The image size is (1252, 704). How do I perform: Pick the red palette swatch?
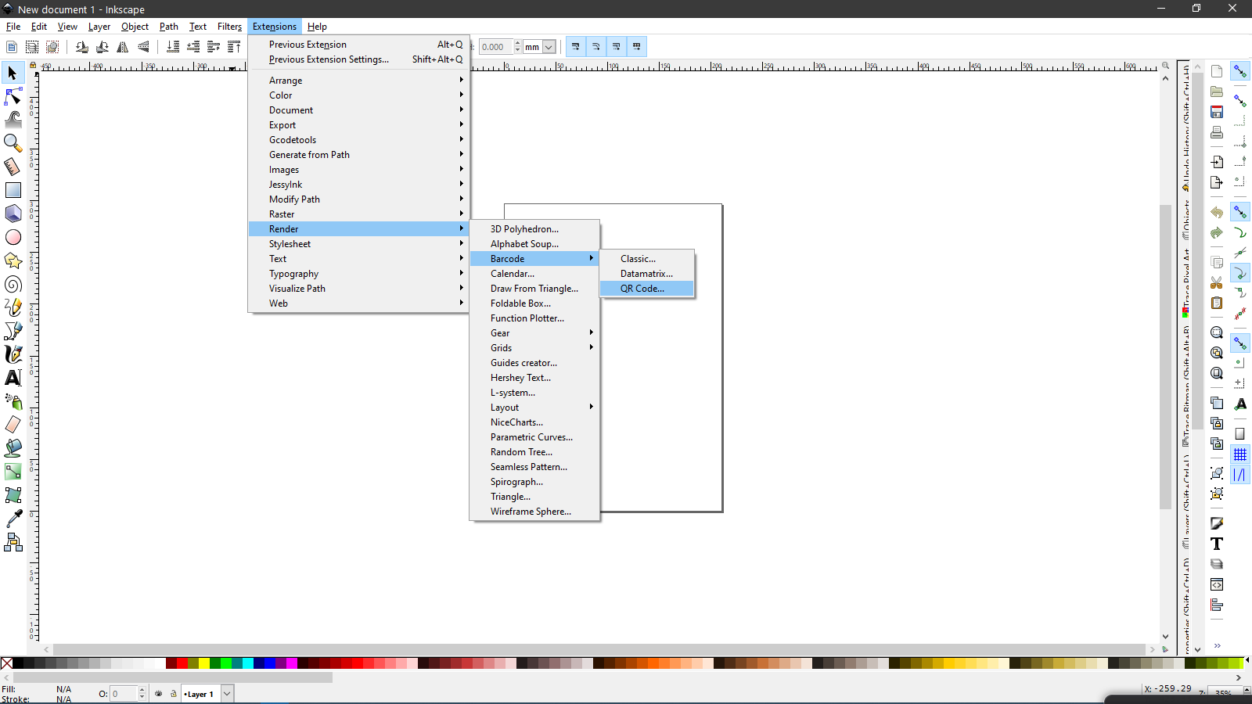point(182,663)
